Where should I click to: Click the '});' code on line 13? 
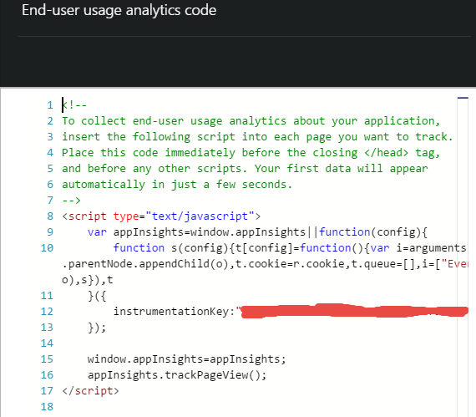[97, 328]
